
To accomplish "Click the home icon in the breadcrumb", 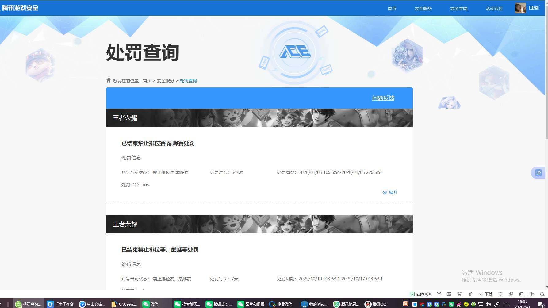I will (x=109, y=80).
